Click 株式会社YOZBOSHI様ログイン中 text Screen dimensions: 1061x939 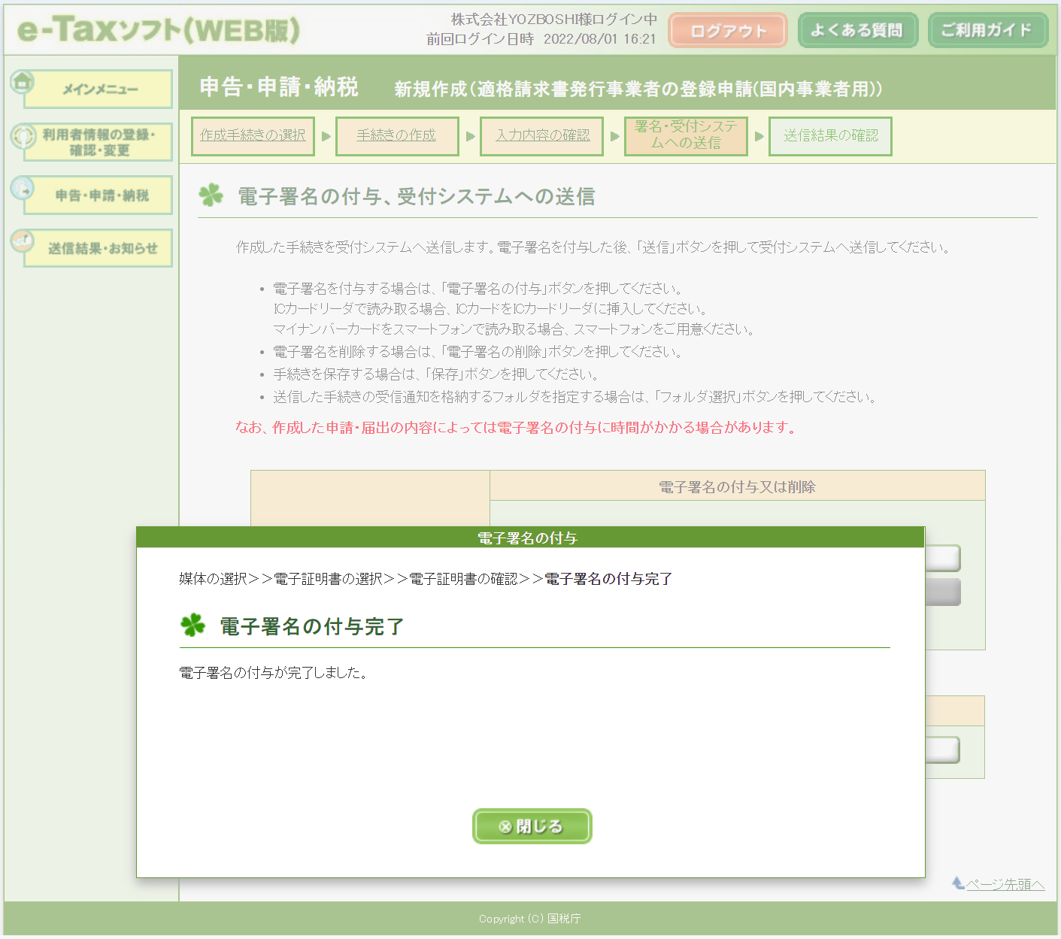pos(554,20)
